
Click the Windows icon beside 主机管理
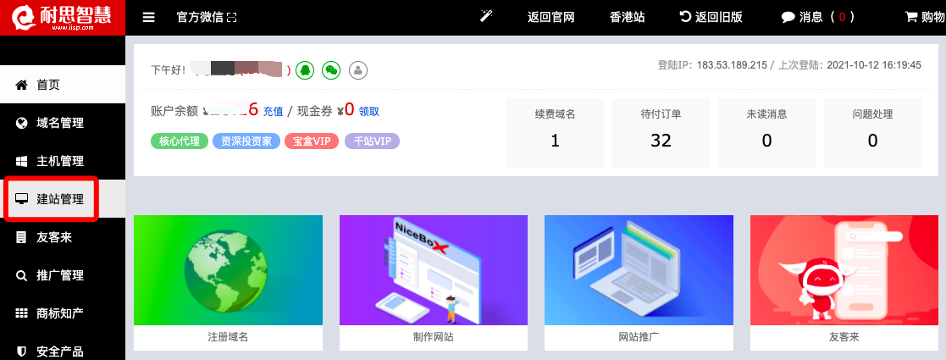pyautogui.click(x=22, y=161)
